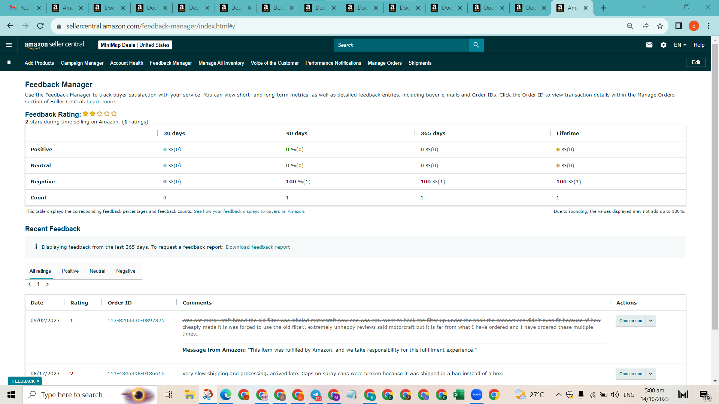Screen dimensions: 719x404
Task: Open the MiniMap Deals marketplace switcher
Action: pyautogui.click(x=135, y=45)
